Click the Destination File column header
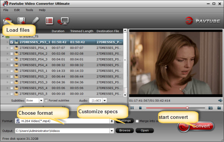 pos(108,31)
